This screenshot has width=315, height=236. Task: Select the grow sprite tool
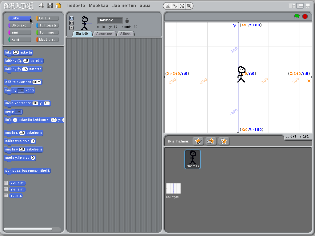(x=182, y=6)
